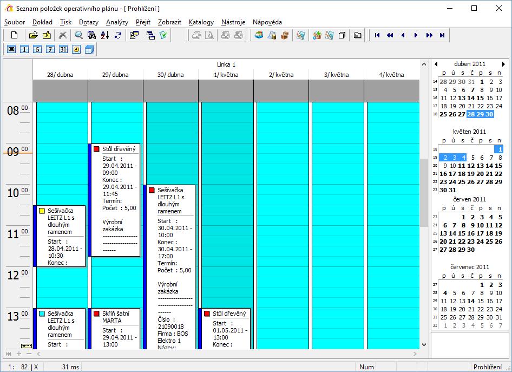Viewport: 512px width, 372px height.
Task: Click the clock timeline view icon
Action: (76, 49)
